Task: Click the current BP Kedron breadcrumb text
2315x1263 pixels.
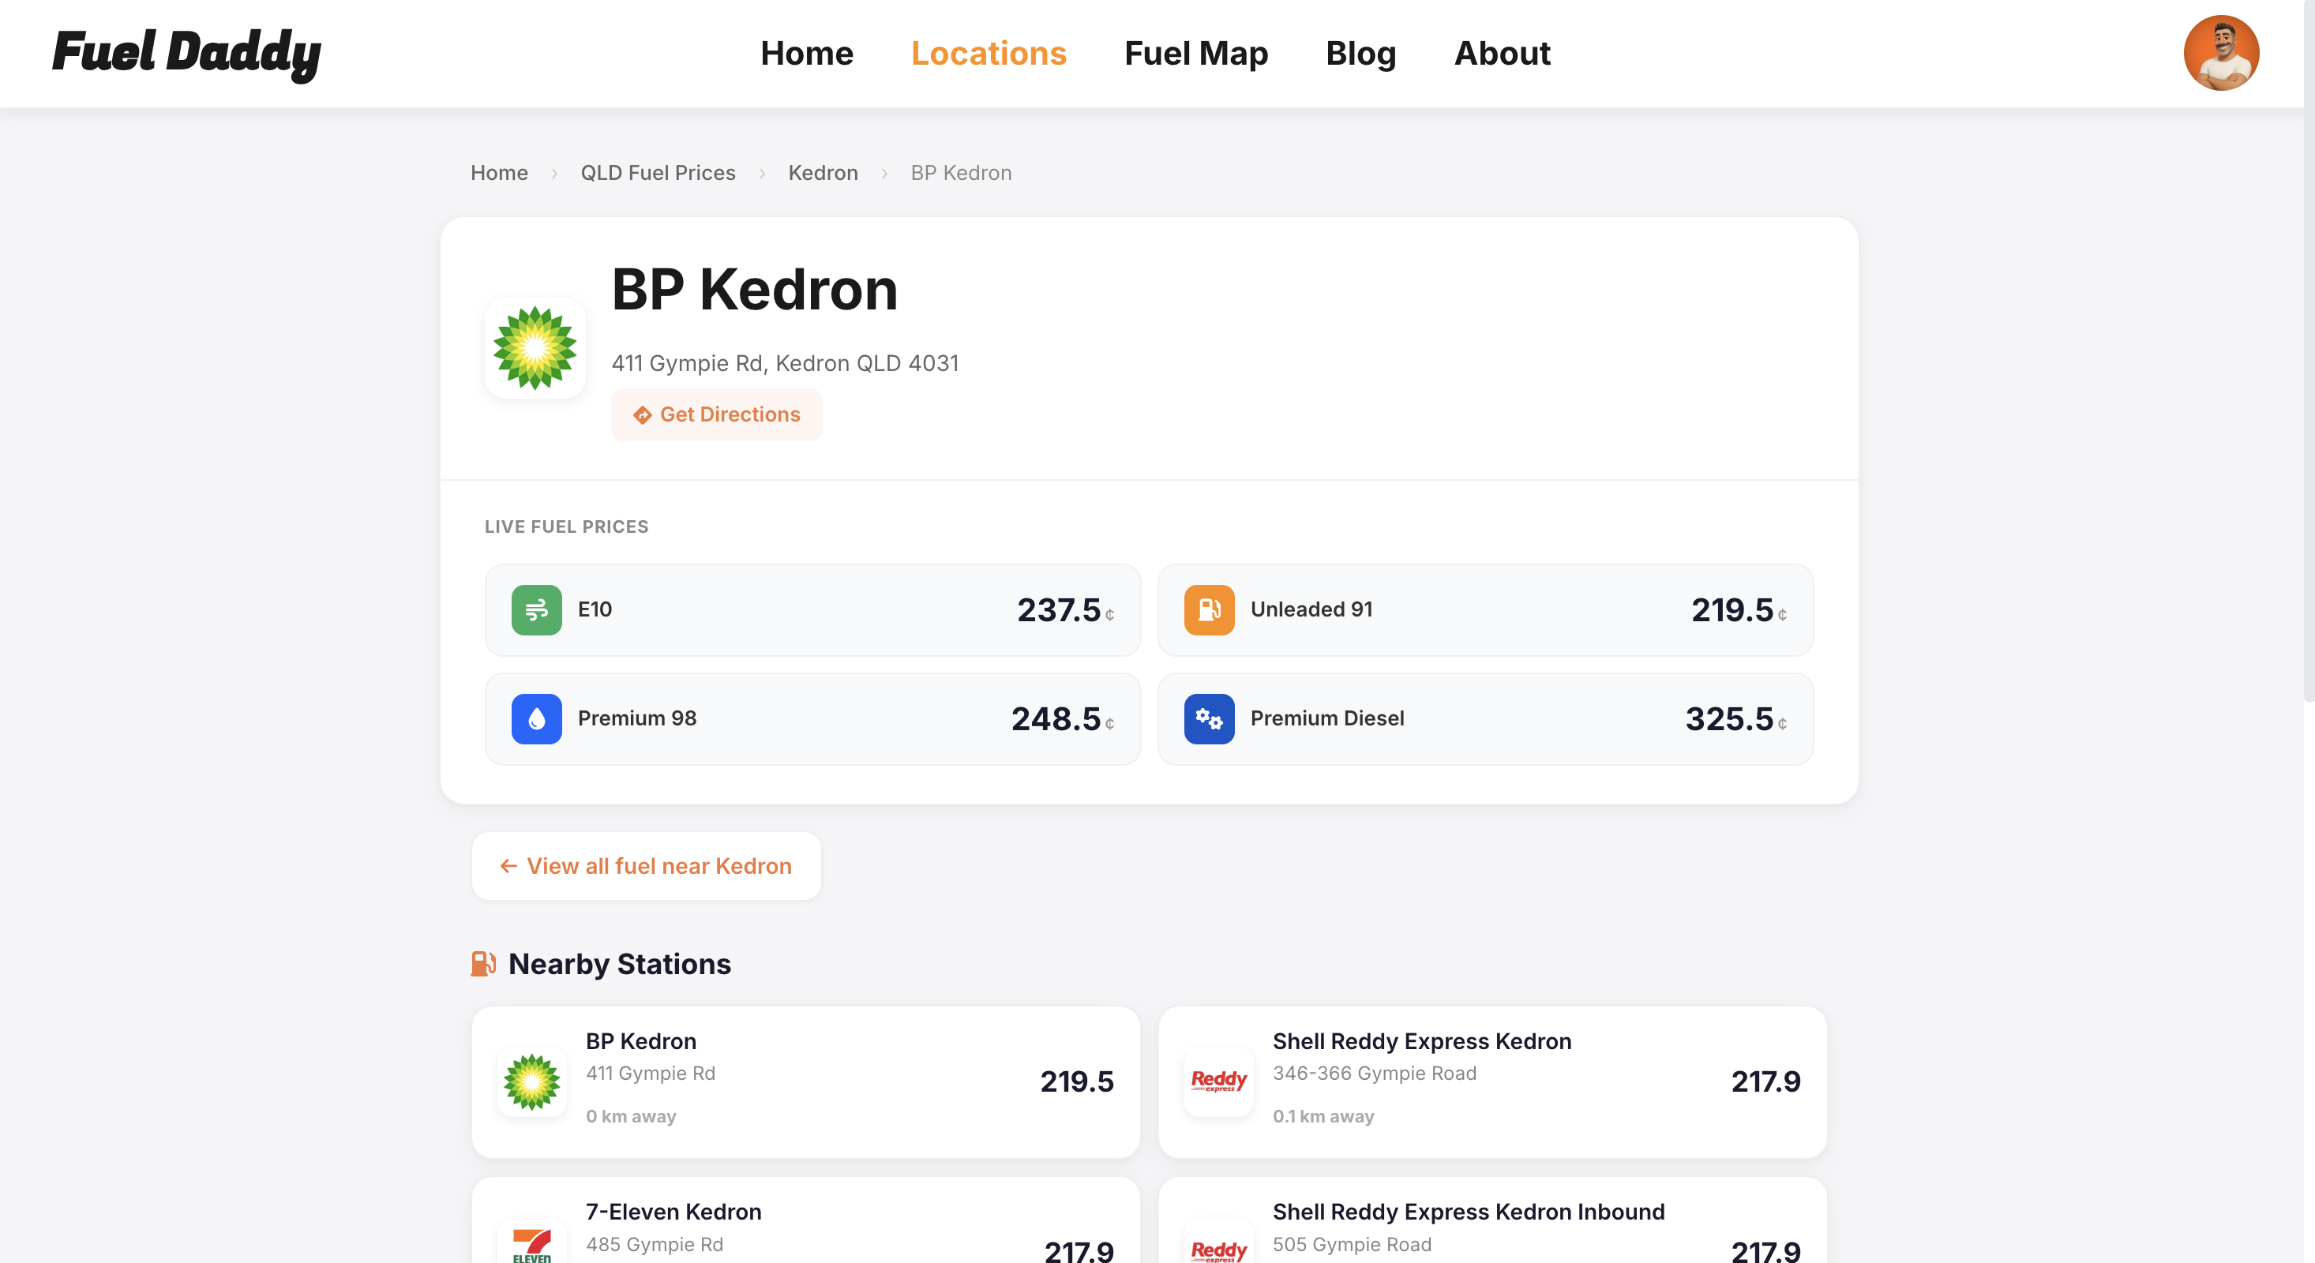Action: 961,172
